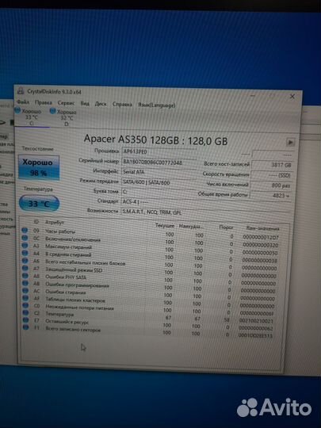The height and width of the screenshot is (428, 321).
Task: Click the CrystalDiskInfo title bar icon
Action: tap(20, 90)
